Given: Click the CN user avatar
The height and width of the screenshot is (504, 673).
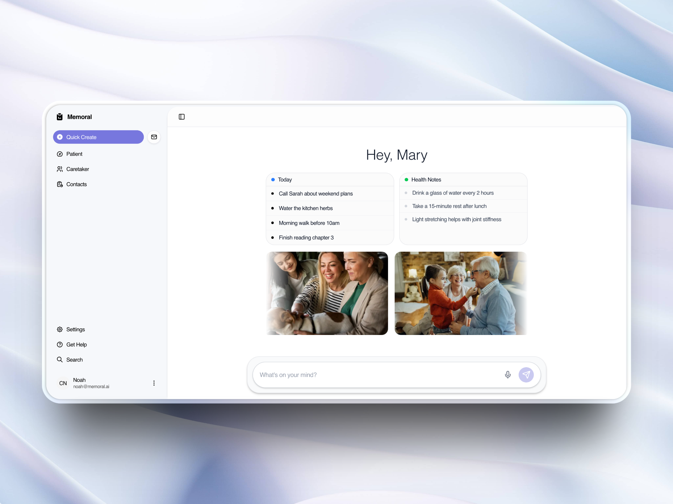Looking at the screenshot, I should coord(63,383).
